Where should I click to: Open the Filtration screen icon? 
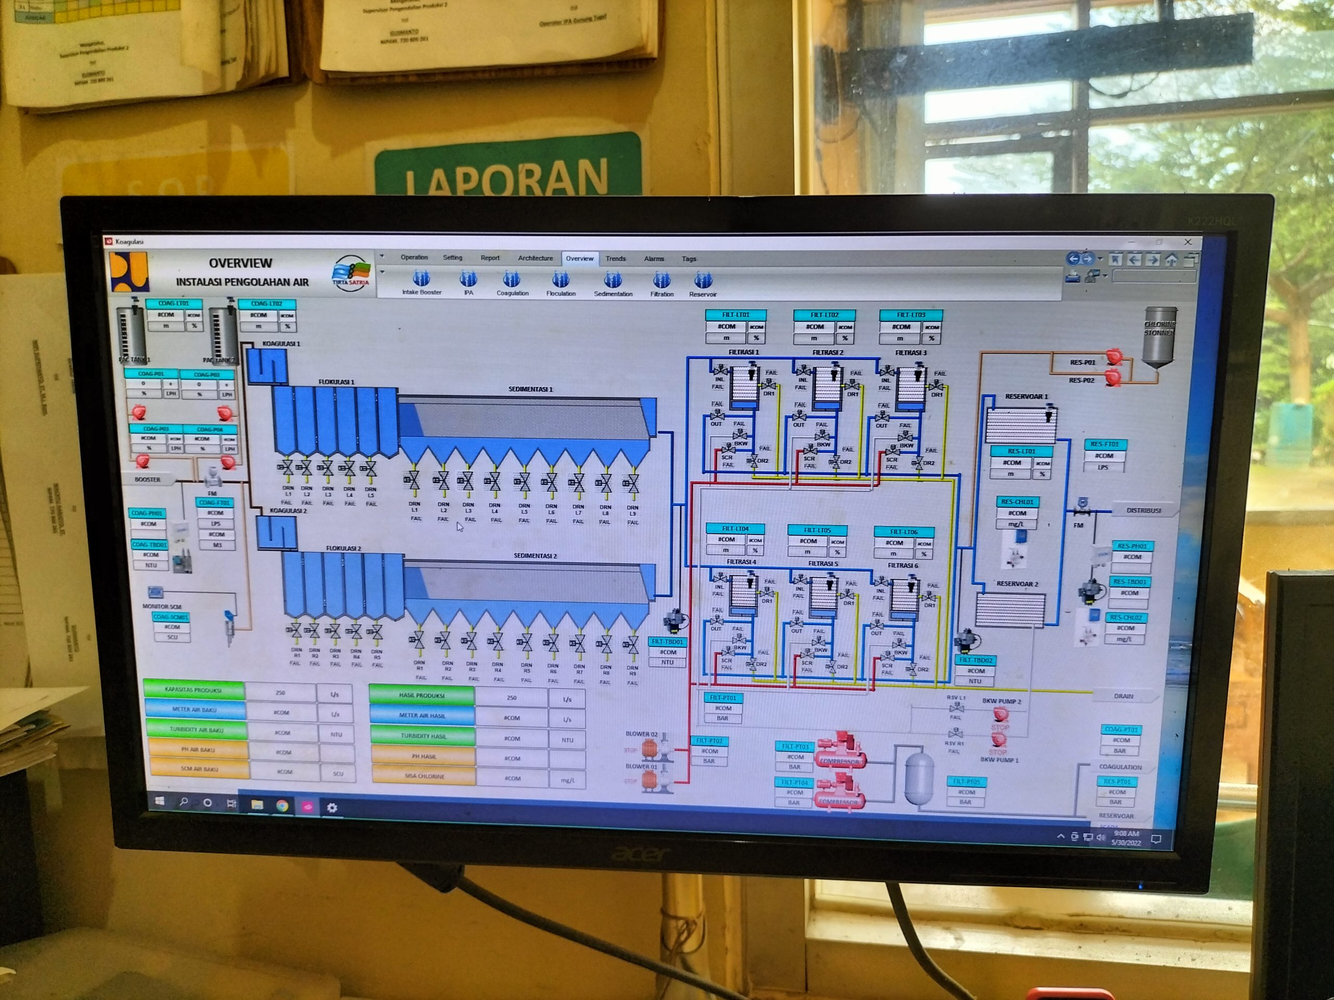click(662, 281)
